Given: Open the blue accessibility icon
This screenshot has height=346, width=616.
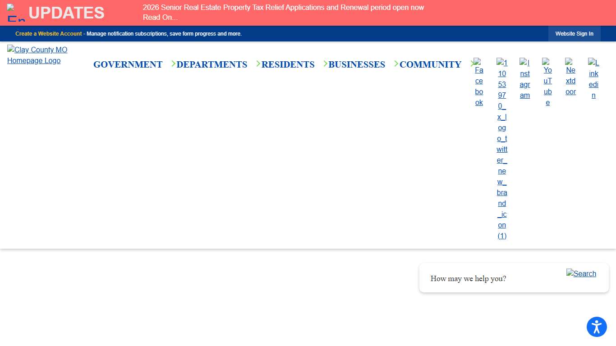Looking at the screenshot, I should pyautogui.click(x=597, y=327).
